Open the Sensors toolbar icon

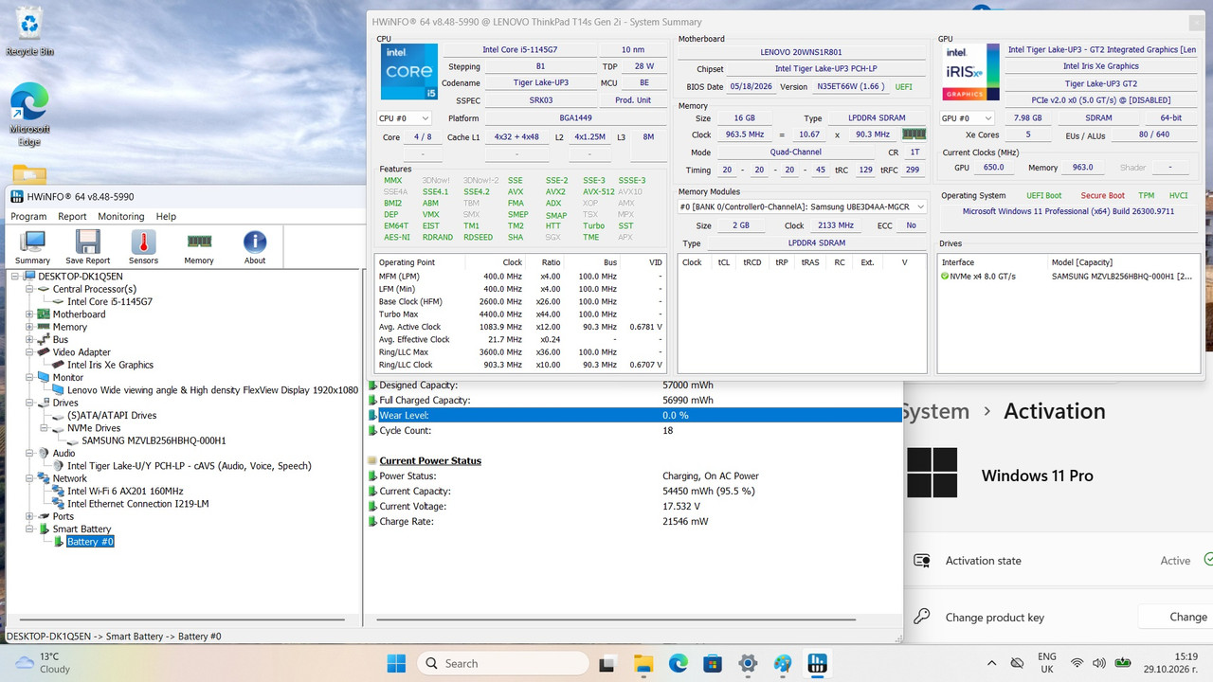pos(143,247)
